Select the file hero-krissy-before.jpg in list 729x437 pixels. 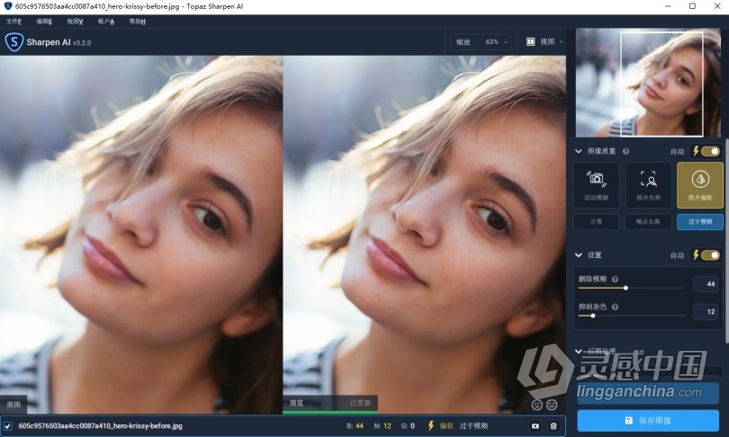pos(101,426)
